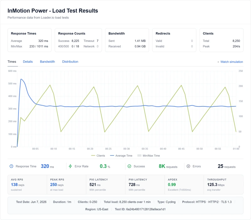
Task: Click the Total clients value 8,250
Action: (x=236, y=41)
